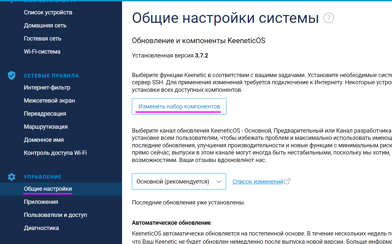Go to Пользователи и доступ
The image size is (392, 244).
click(x=56, y=215)
